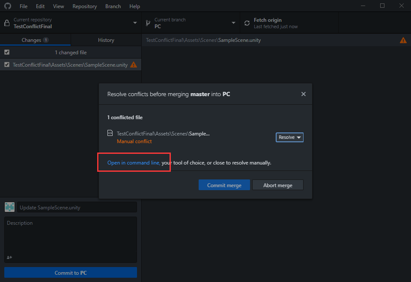Expand the Current branch PC dropdown
411x282 pixels.
pyautogui.click(x=191, y=23)
